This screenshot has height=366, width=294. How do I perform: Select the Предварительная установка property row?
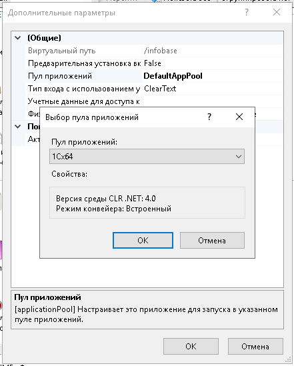pyautogui.click(x=154, y=63)
